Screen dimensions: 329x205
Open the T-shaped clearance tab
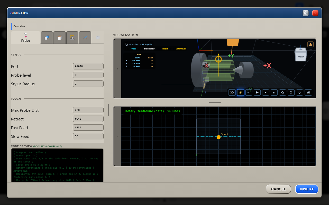(x=72, y=38)
